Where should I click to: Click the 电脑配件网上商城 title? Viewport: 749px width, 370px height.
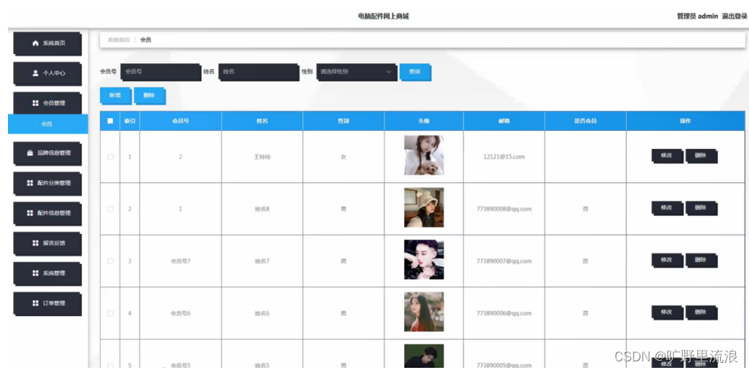[x=384, y=17]
